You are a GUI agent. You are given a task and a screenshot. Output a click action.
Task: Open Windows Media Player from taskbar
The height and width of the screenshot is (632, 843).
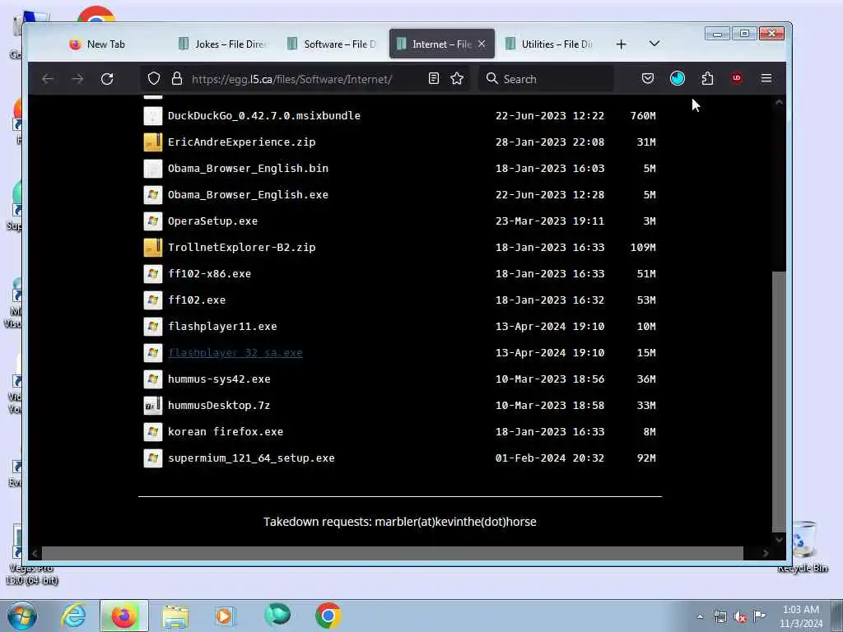[225, 616]
